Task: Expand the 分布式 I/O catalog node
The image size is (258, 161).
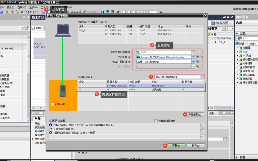Action: (237, 71)
